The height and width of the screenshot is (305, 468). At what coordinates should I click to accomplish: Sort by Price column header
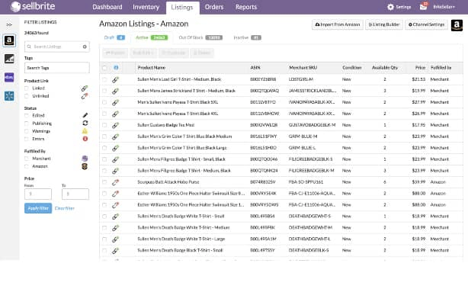pos(420,68)
